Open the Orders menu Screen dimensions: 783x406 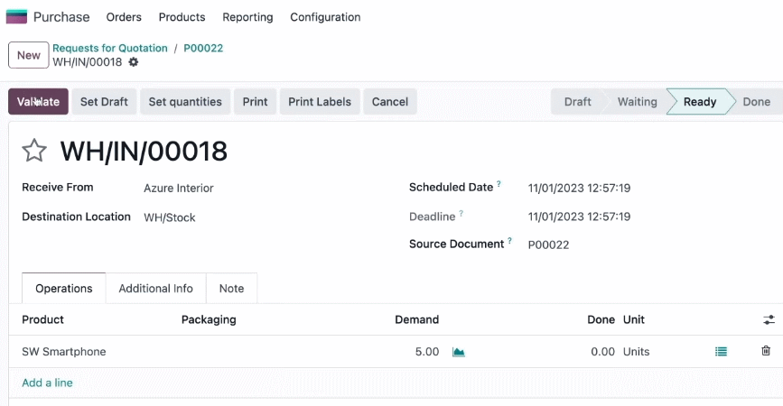124,17
